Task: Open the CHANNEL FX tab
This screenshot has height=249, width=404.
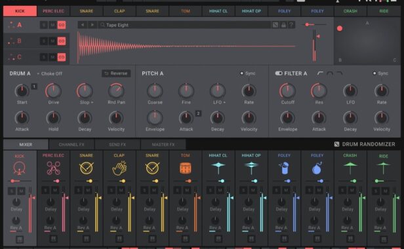Action: [71, 144]
